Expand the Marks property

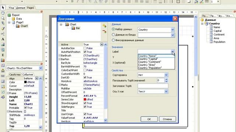click(60, 85)
